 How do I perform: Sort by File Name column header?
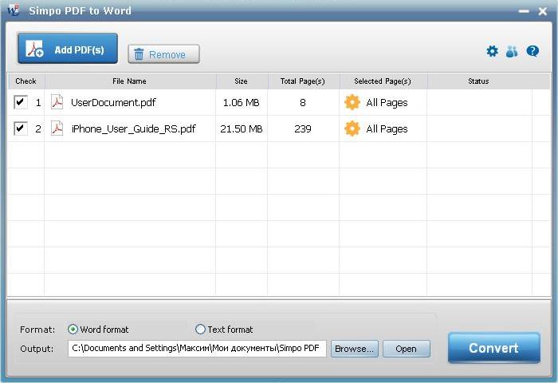[129, 81]
